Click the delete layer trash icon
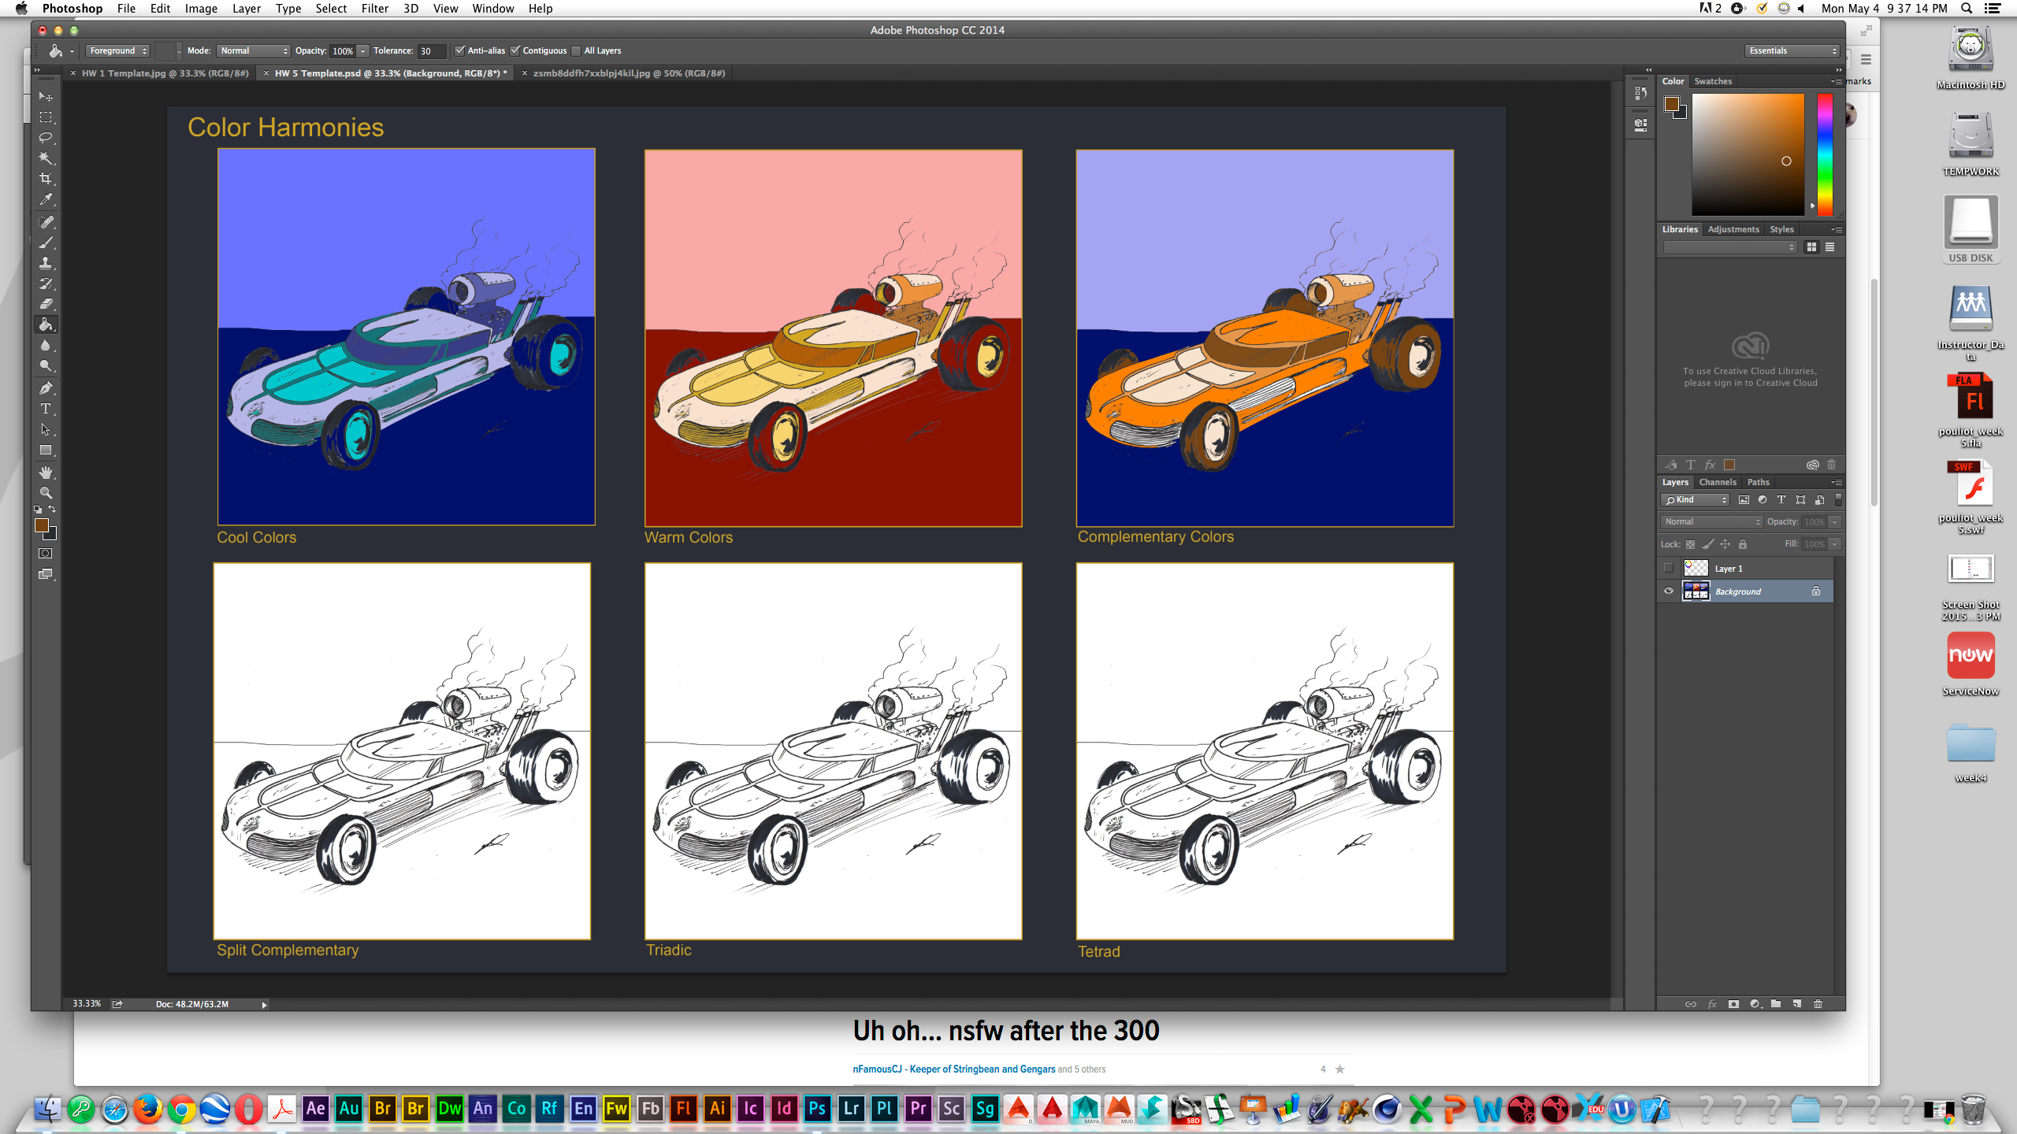Image resolution: width=2017 pixels, height=1134 pixels. (x=1818, y=1004)
